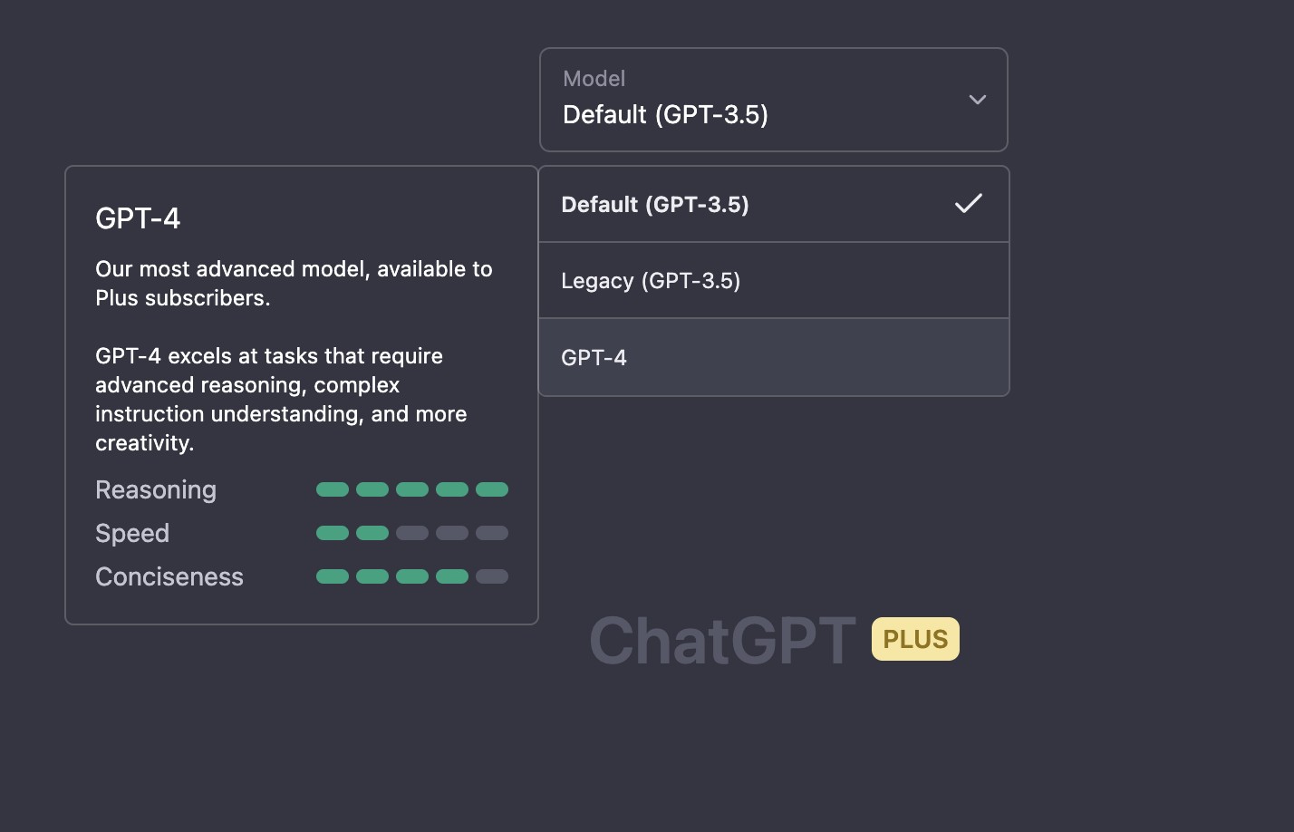Click the last gray Speed pill

pyautogui.click(x=492, y=533)
